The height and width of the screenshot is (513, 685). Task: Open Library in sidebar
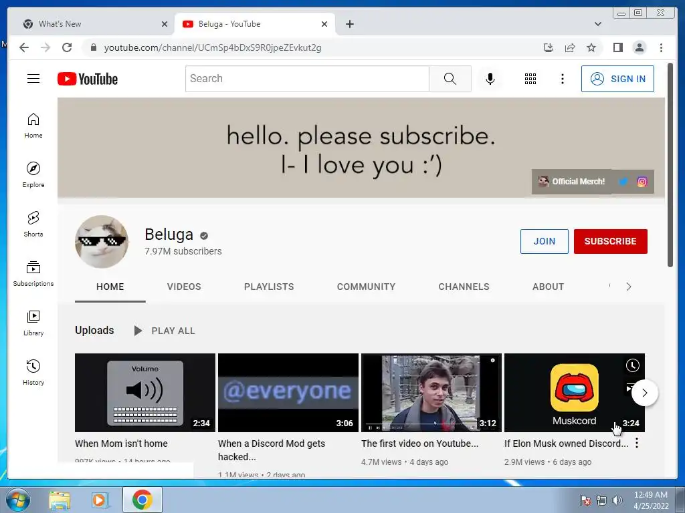tap(33, 323)
